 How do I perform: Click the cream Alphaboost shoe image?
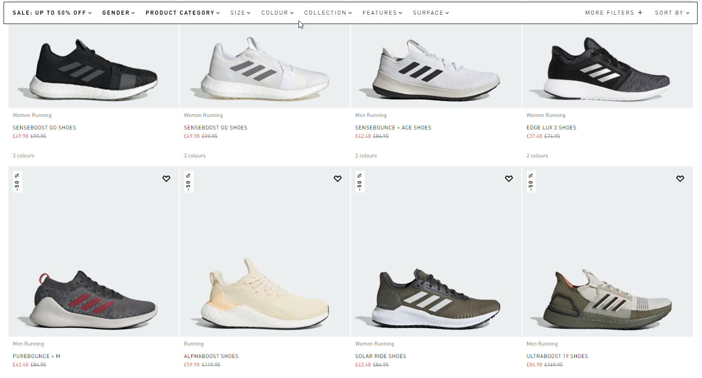coord(265,294)
